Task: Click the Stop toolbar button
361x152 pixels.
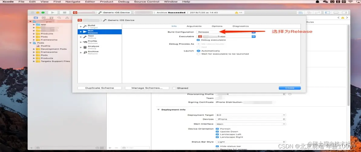Action: 65,12
